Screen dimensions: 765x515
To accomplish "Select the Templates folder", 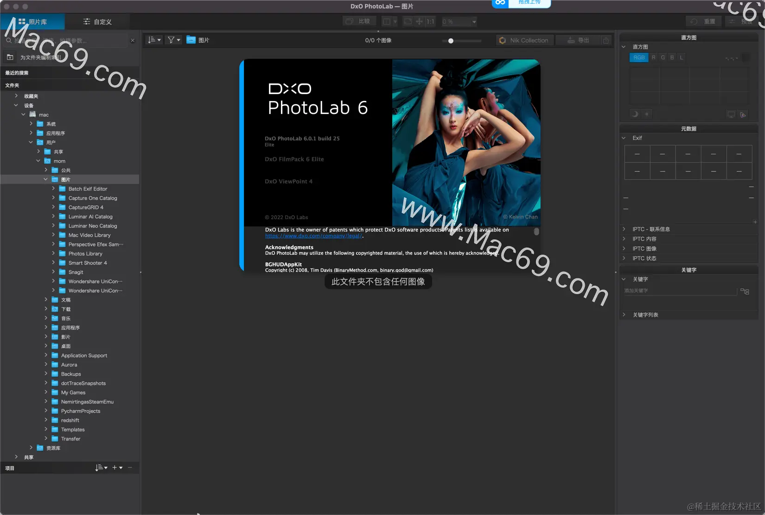I will (x=73, y=430).
